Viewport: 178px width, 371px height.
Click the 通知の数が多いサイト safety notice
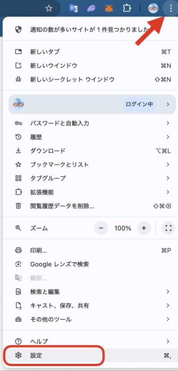(x=89, y=30)
